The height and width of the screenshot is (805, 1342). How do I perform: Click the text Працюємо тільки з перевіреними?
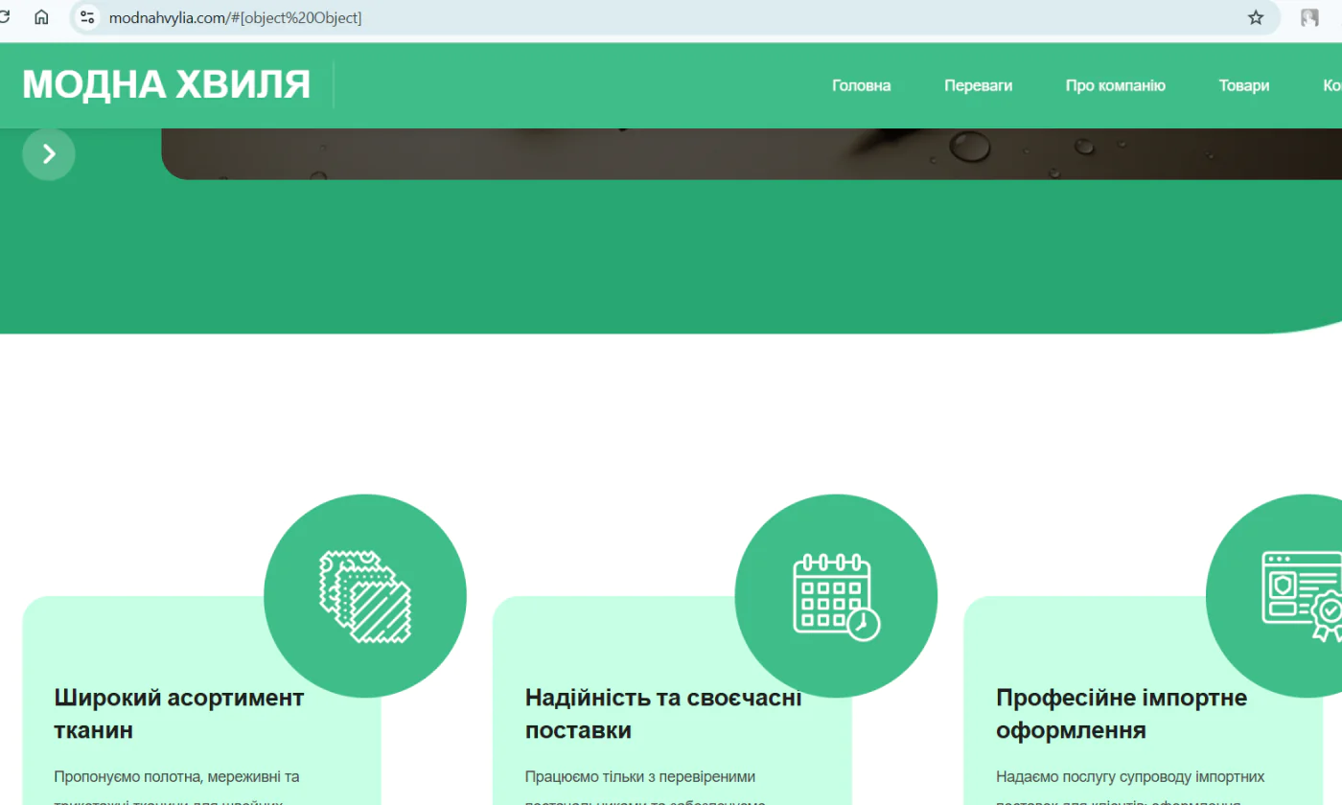click(x=640, y=776)
